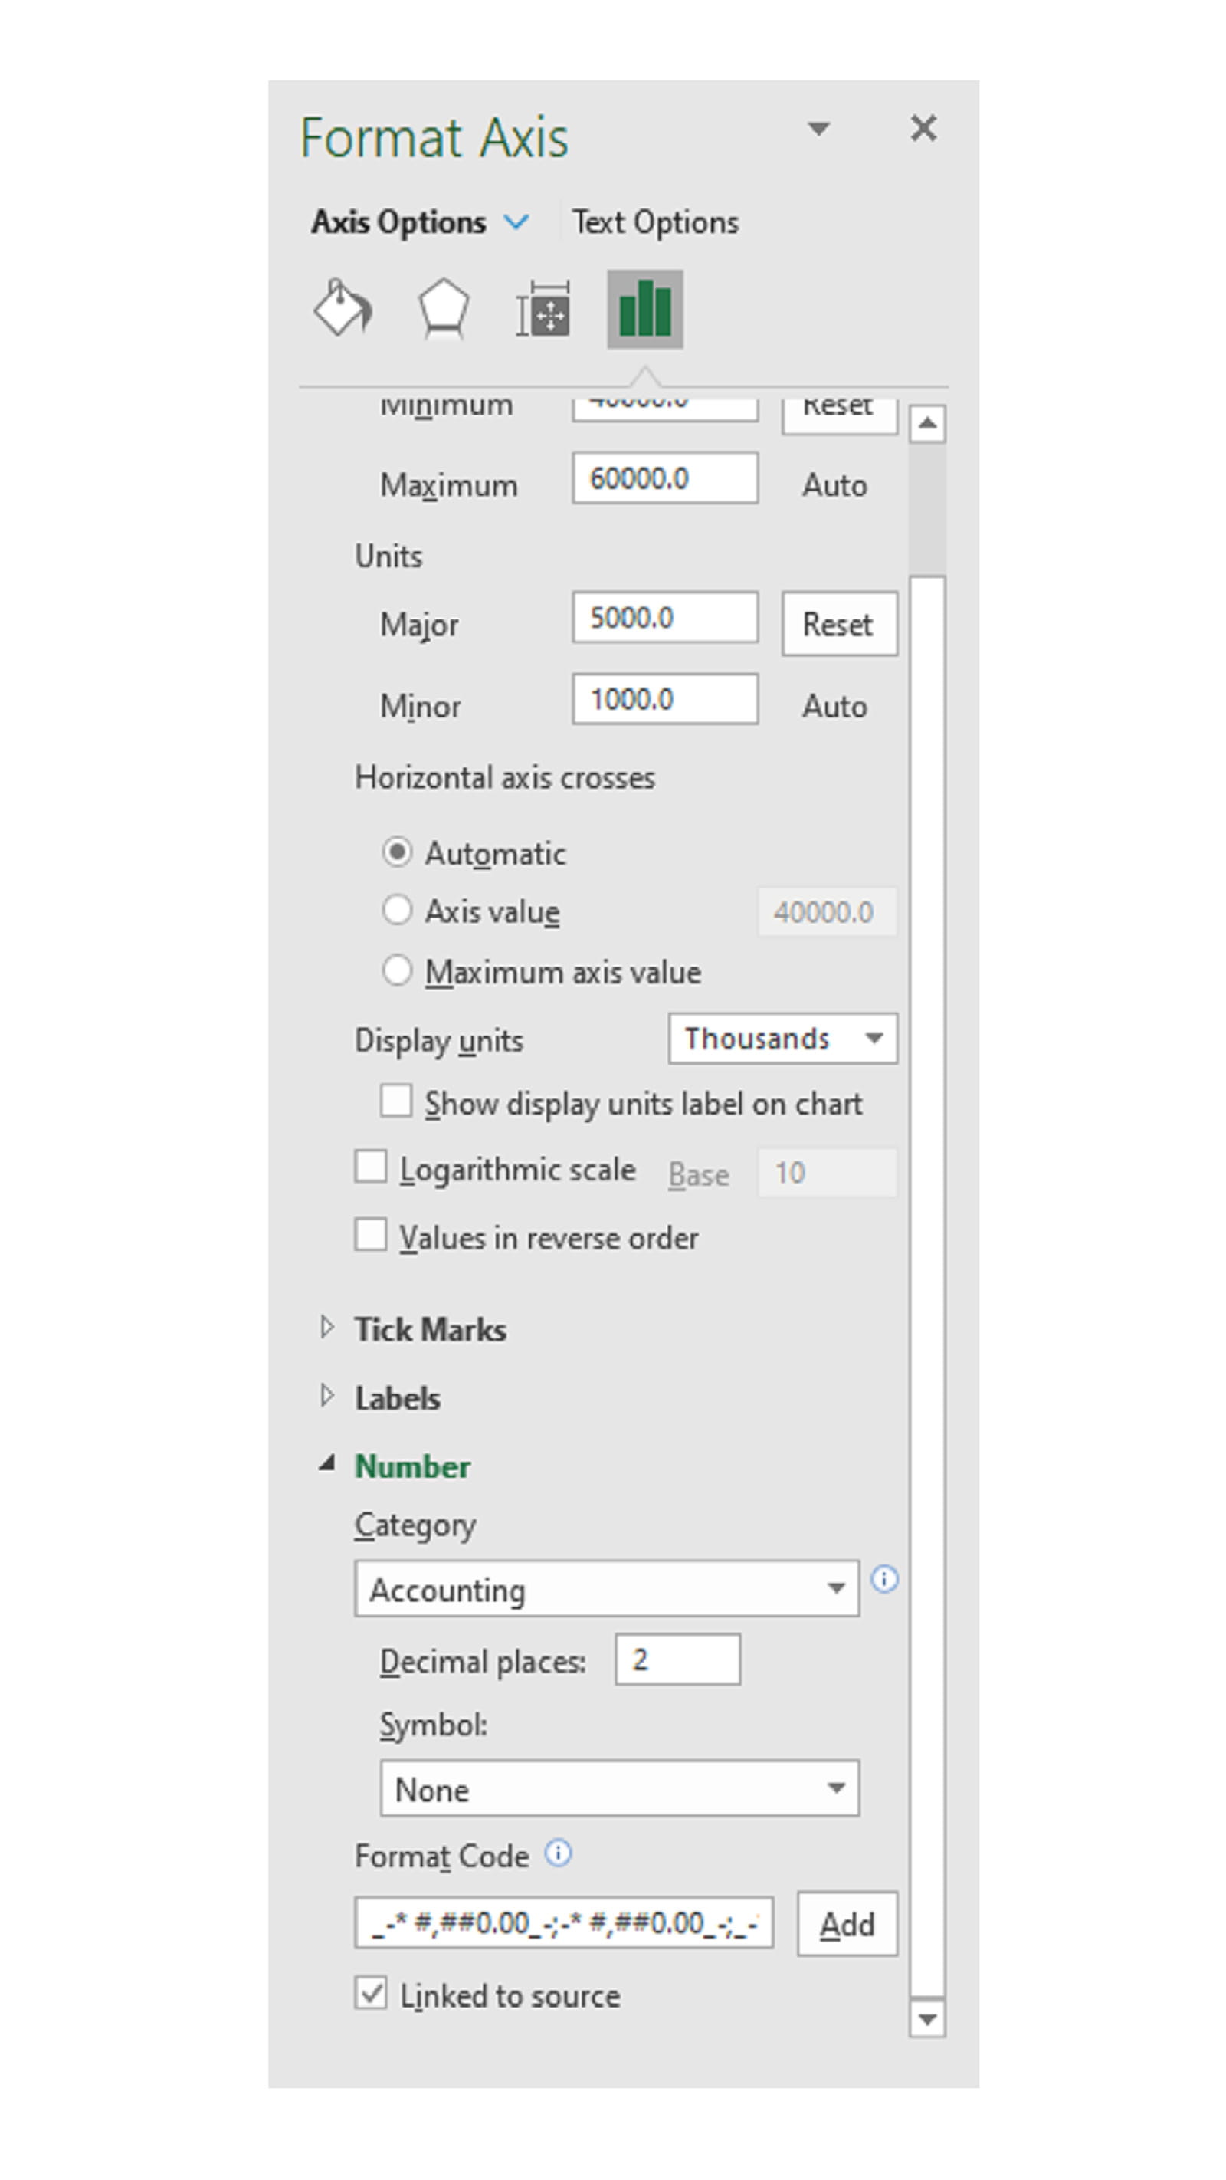Click the info icon next to Format Code
Image resolution: width=1226 pixels, height=2180 pixels.
pos(559,1853)
